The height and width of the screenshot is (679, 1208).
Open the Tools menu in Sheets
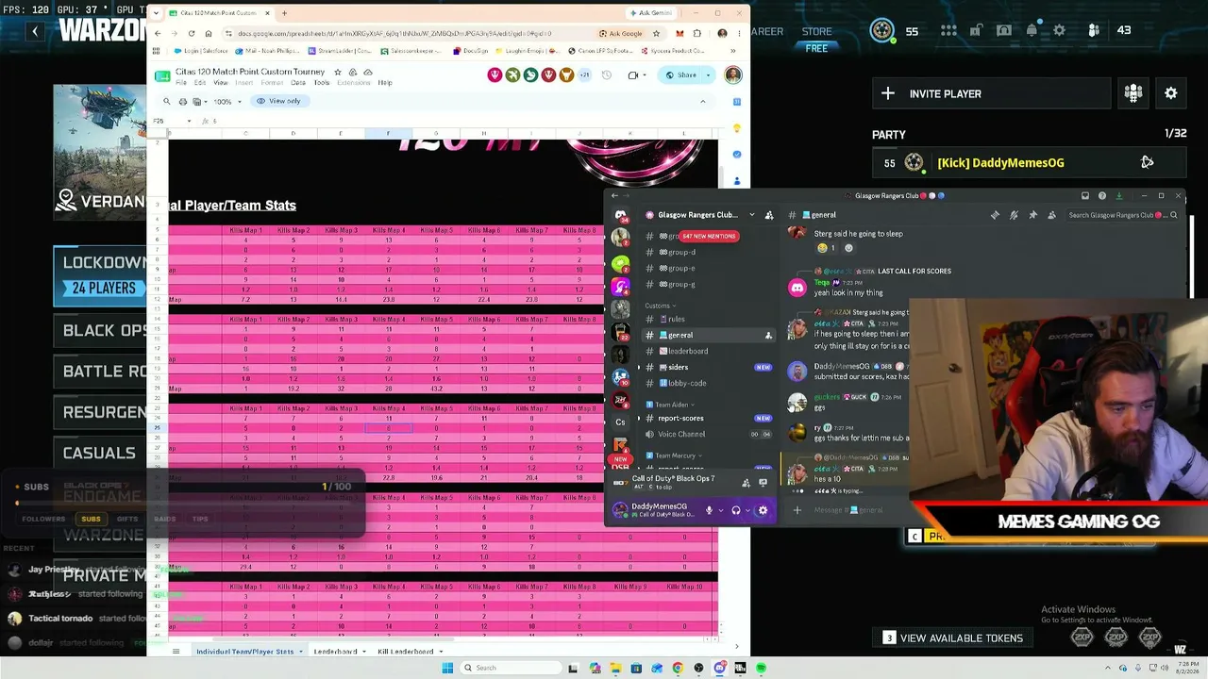322,83
